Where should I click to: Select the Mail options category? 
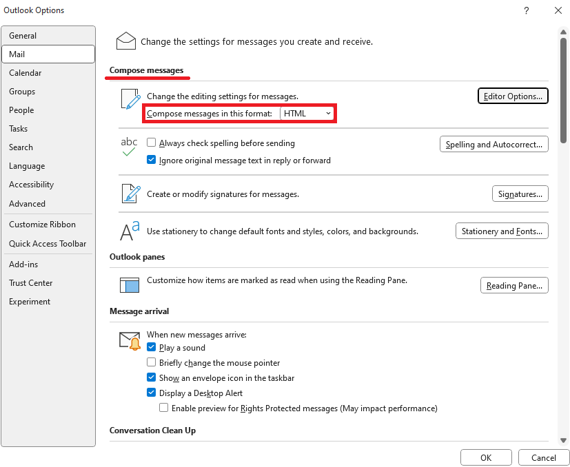(x=48, y=54)
